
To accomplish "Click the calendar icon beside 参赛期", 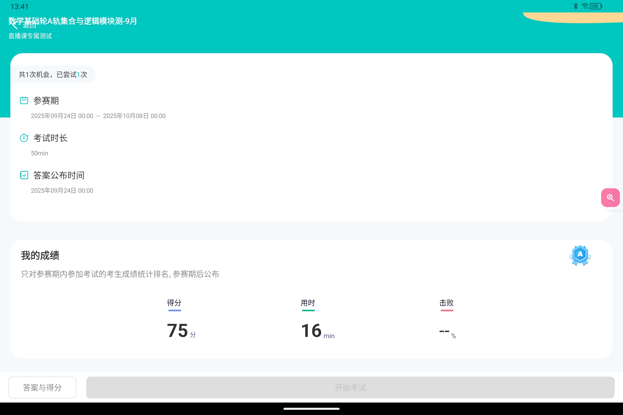I will (x=24, y=101).
